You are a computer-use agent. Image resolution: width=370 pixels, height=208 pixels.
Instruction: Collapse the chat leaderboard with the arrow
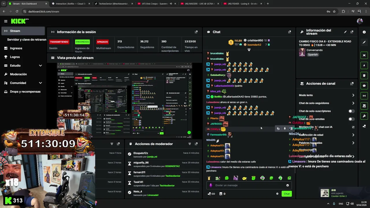tap(249, 50)
